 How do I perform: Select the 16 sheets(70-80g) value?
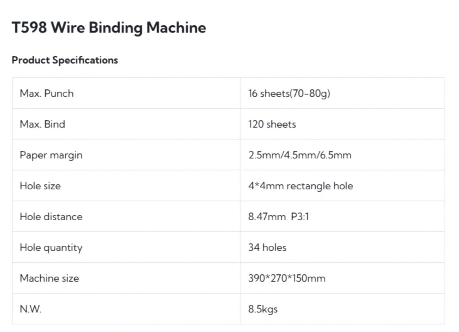(x=289, y=93)
